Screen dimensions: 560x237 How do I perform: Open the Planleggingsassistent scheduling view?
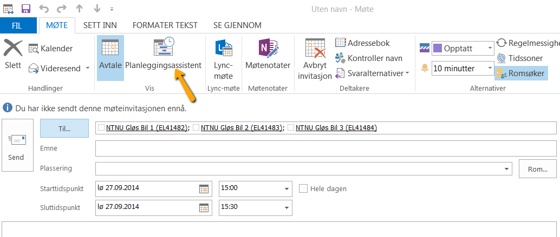tap(163, 53)
